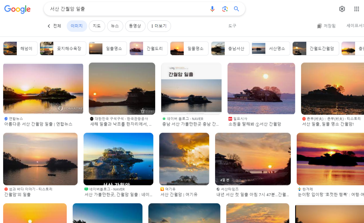364x223 pixels.
Task: Select the 서산명소 filter chip
Action: 271,48
